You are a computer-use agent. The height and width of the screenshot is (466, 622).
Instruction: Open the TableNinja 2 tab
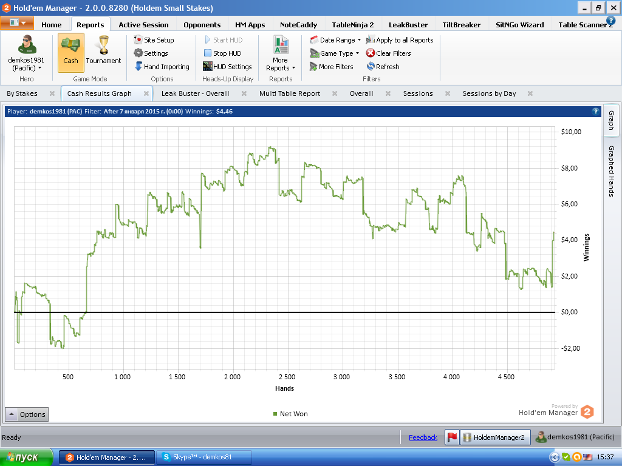pyautogui.click(x=353, y=24)
